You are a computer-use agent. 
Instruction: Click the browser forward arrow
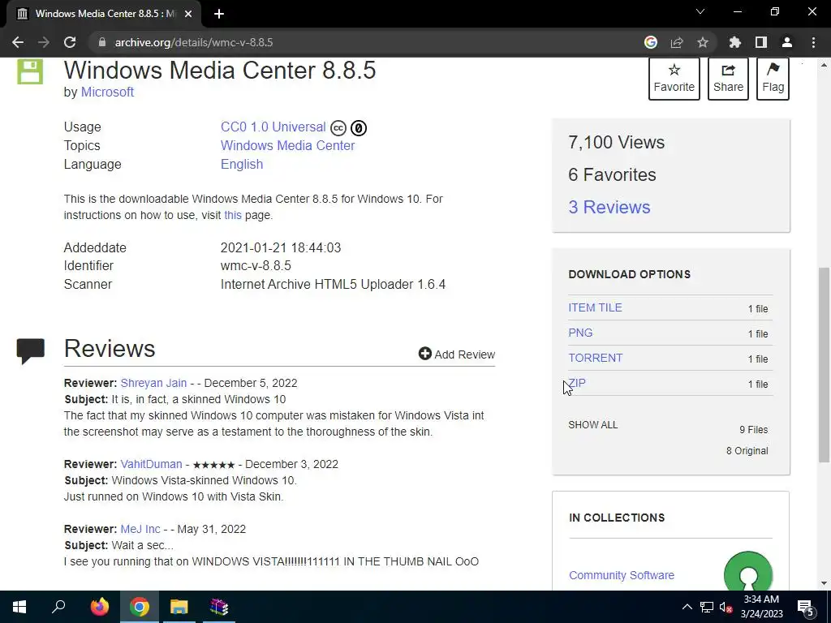(44, 42)
